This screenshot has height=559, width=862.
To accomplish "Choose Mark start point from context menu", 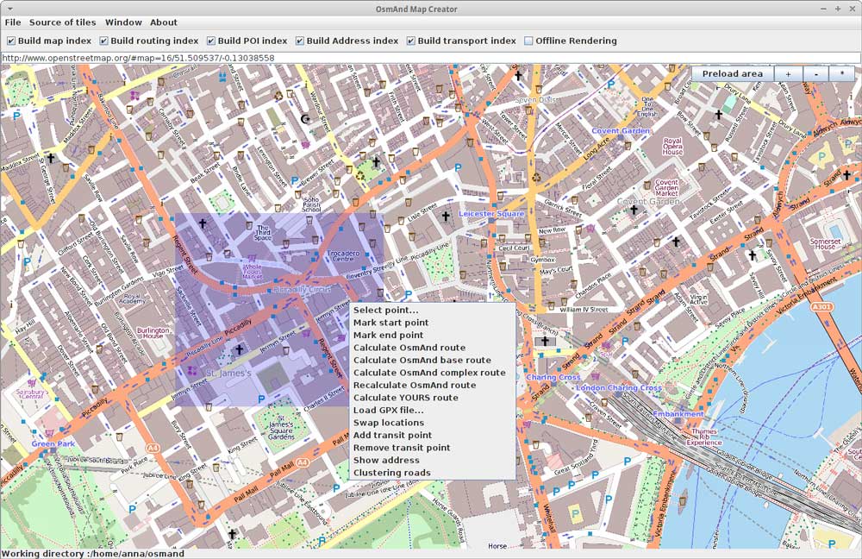I will coord(390,323).
